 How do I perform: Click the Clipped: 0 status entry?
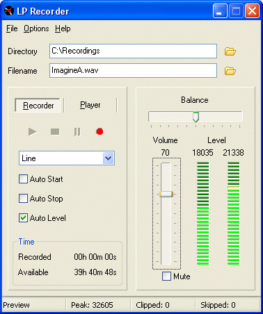click(x=152, y=305)
